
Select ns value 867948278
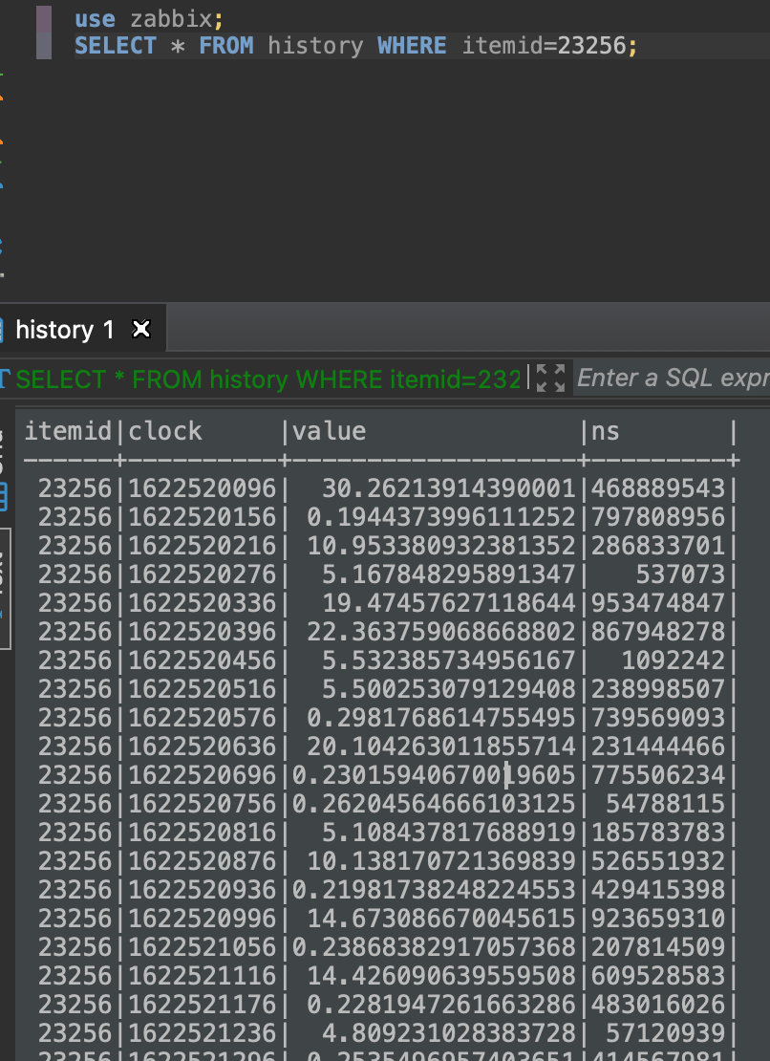point(658,631)
